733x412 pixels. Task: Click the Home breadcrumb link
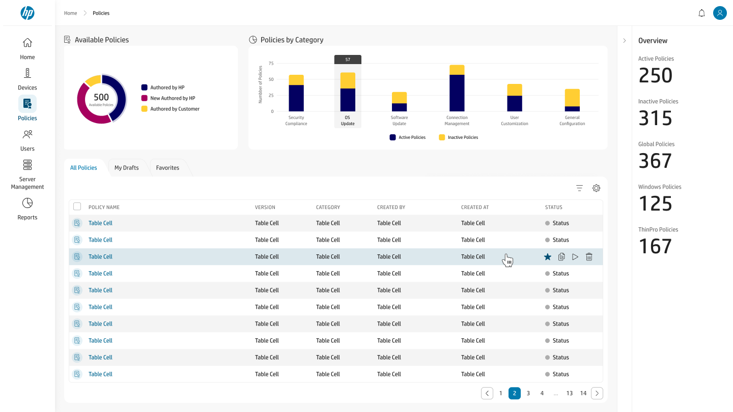(x=70, y=13)
